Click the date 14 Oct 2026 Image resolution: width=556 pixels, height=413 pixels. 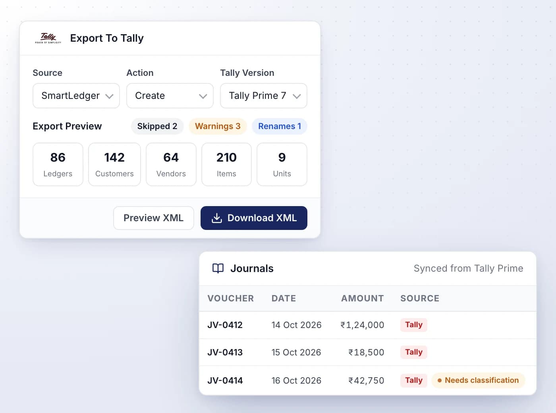[297, 325]
